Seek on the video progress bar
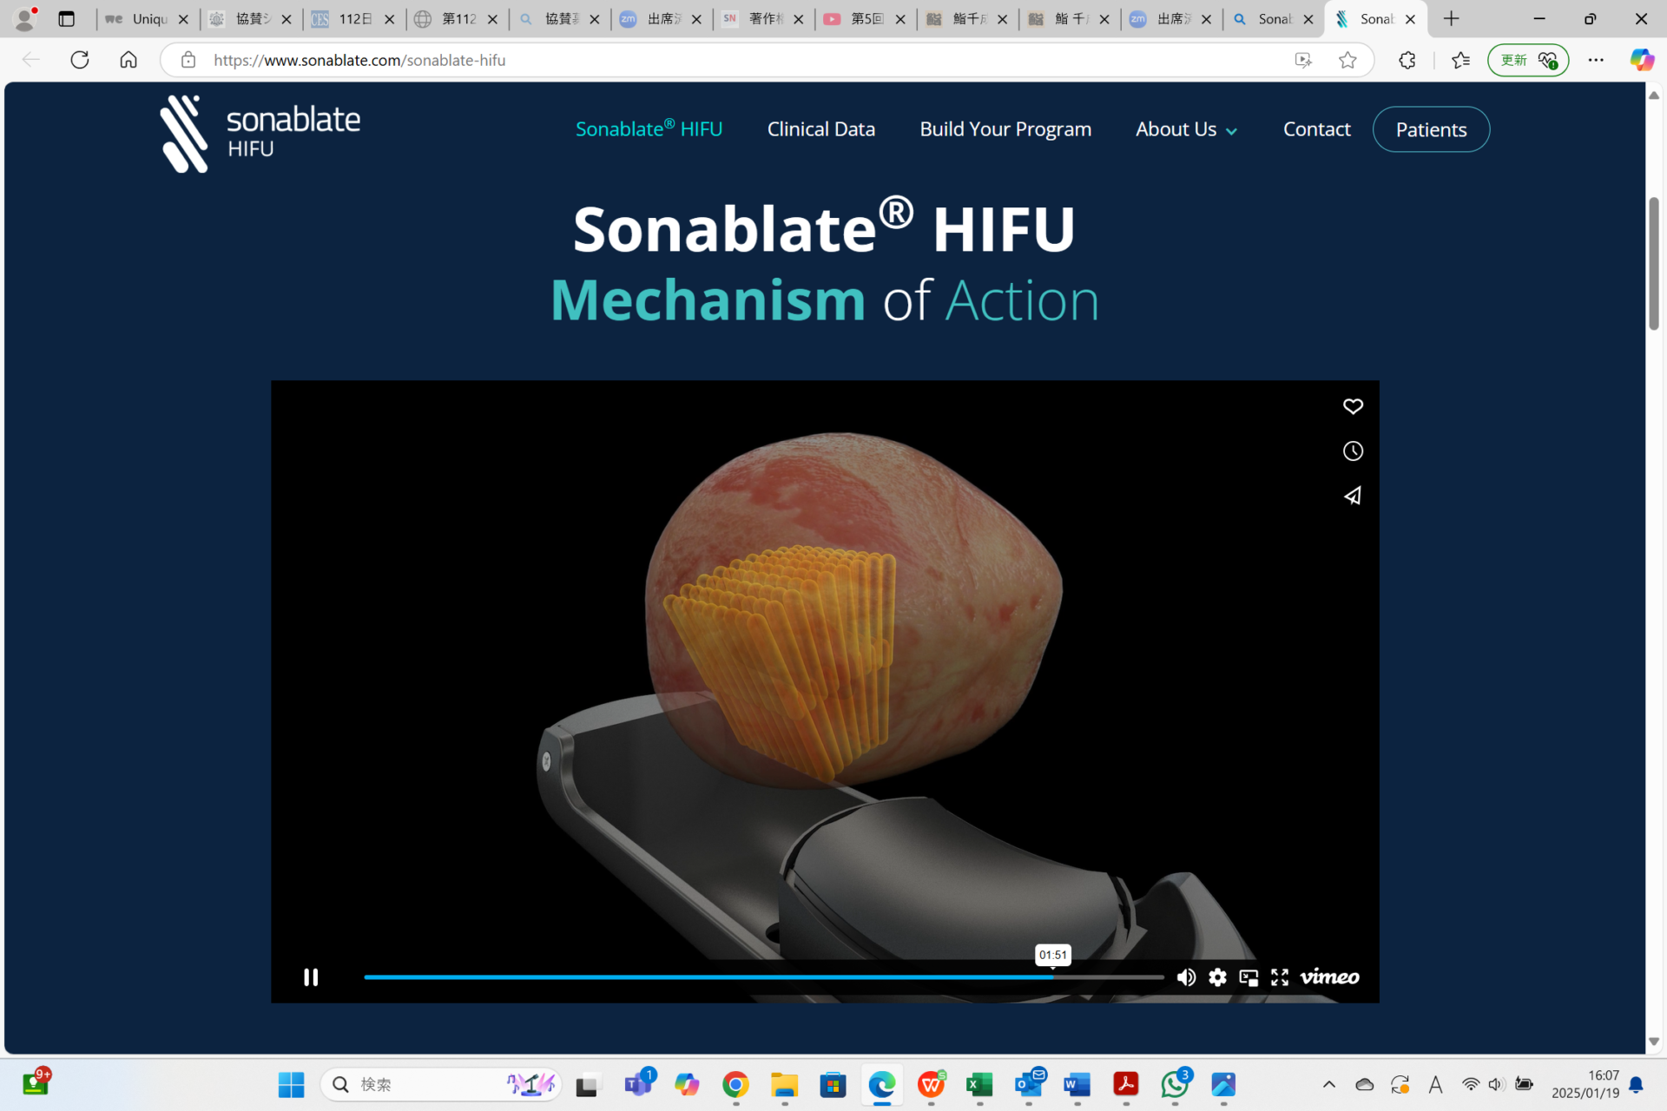 (764, 977)
